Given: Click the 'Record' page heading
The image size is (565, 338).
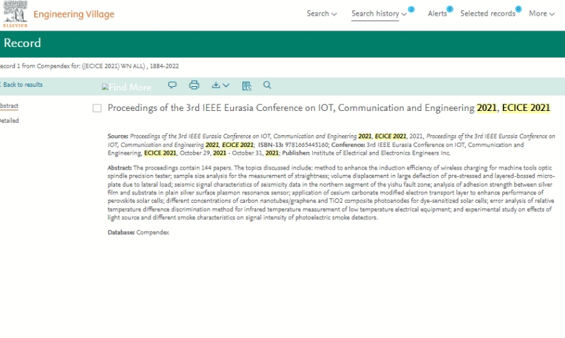Looking at the screenshot, I should (x=22, y=43).
